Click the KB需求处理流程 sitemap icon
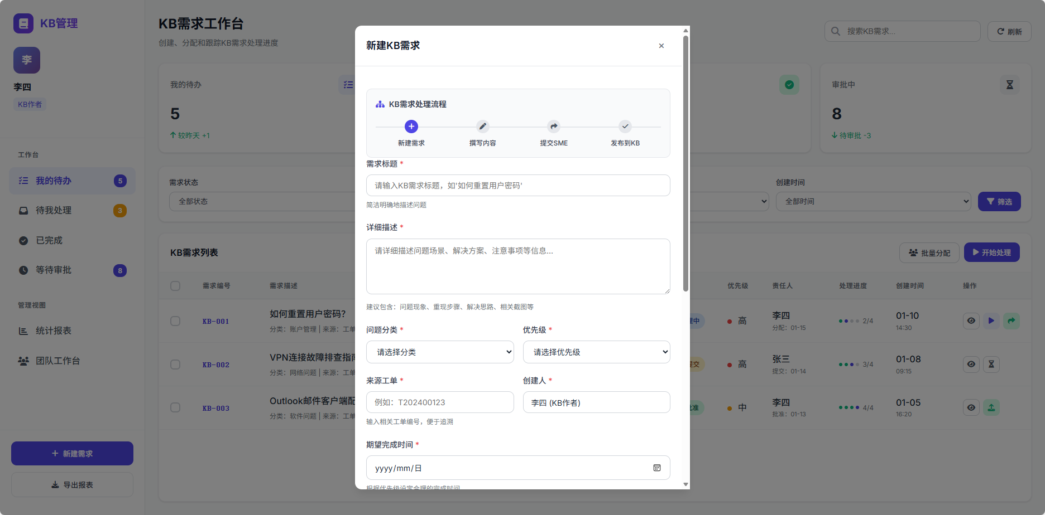This screenshot has width=1045, height=515. 380,104
